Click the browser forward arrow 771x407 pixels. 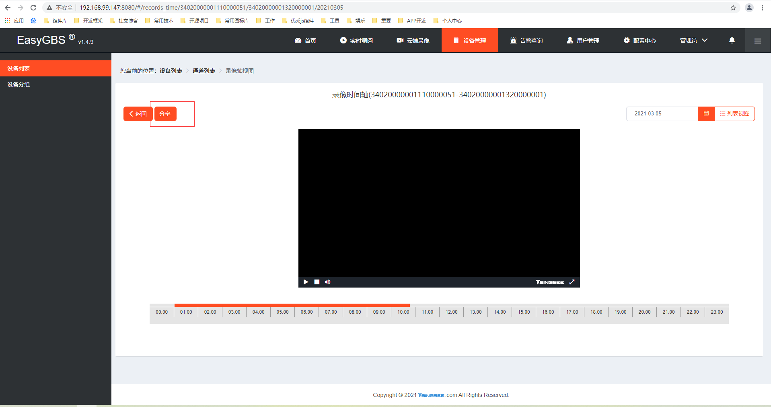21,8
